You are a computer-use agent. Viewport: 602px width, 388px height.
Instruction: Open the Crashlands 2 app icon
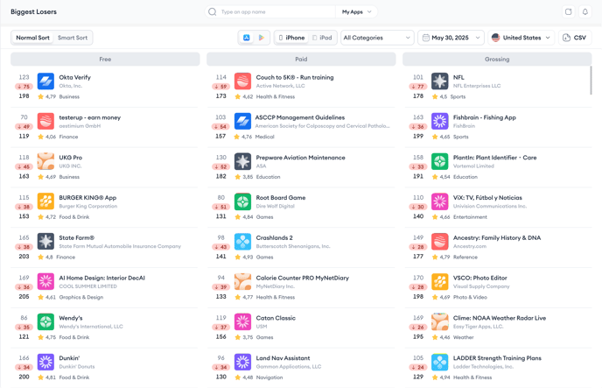point(242,241)
